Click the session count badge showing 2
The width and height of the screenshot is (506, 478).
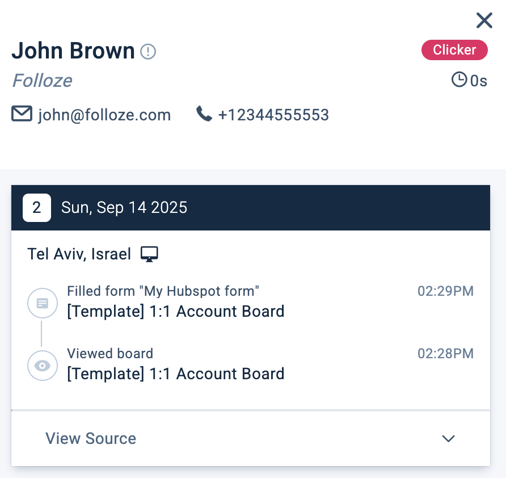(37, 208)
